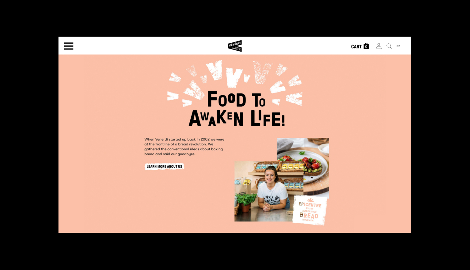The image size is (470, 270).
Task: Select the NZ region selector
Action: pyautogui.click(x=398, y=46)
